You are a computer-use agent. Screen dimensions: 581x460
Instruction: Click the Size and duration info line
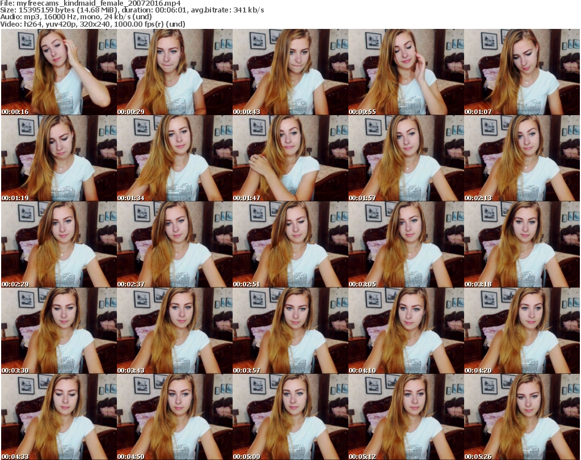coord(132,10)
